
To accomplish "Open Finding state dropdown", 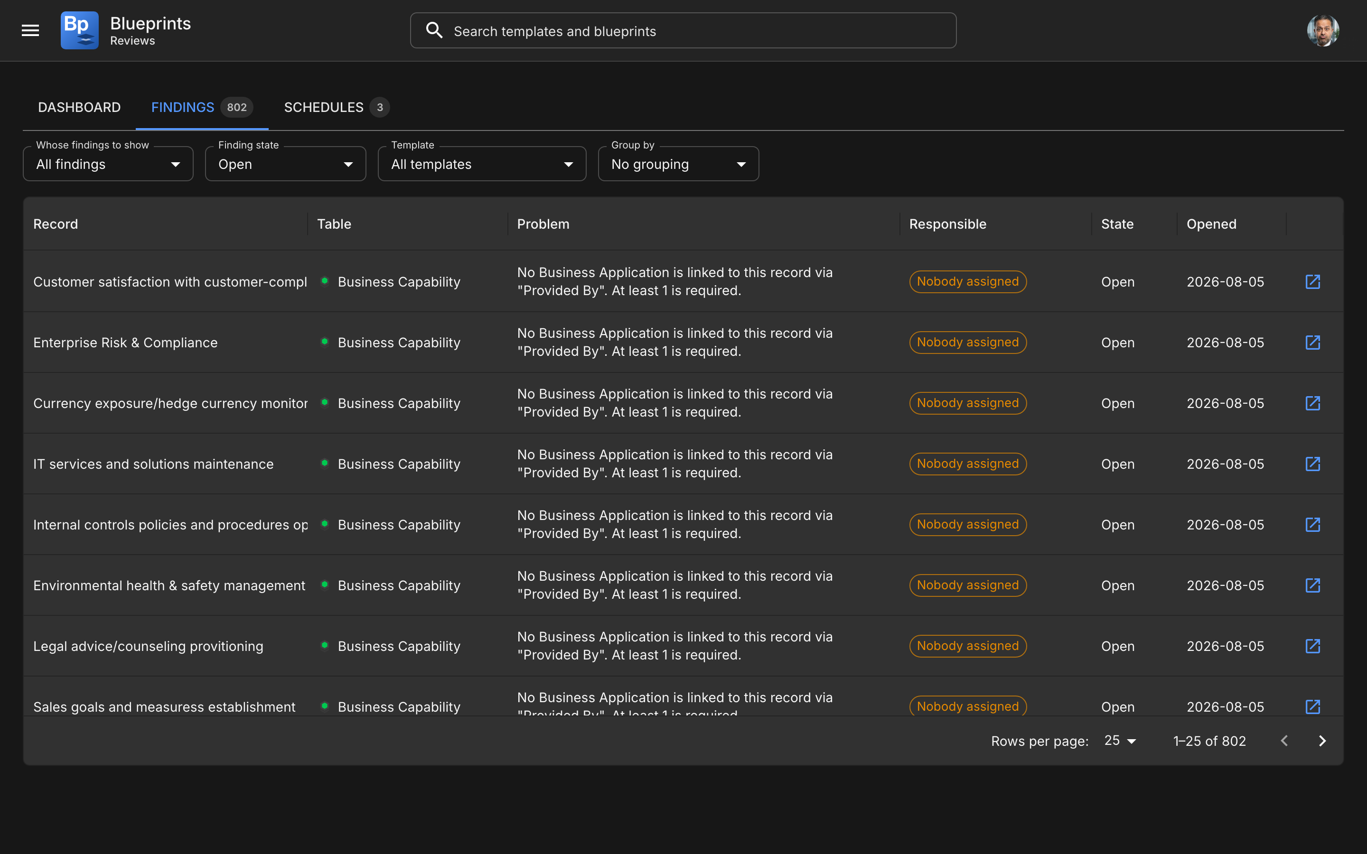I will (285, 164).
